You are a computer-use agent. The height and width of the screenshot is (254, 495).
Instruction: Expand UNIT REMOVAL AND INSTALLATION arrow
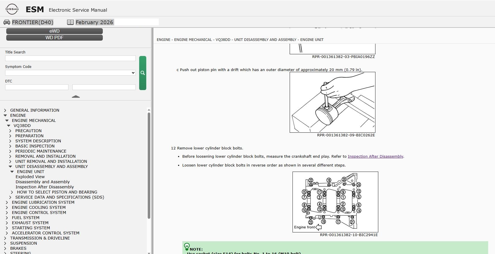10,161
